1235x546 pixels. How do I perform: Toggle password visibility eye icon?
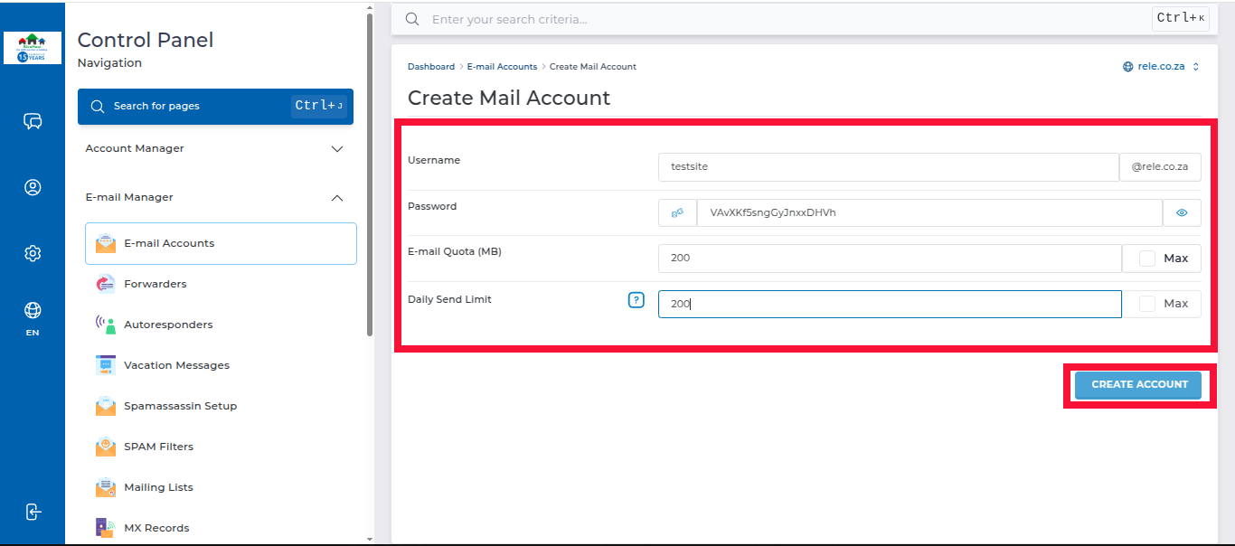click(1181, 212)
